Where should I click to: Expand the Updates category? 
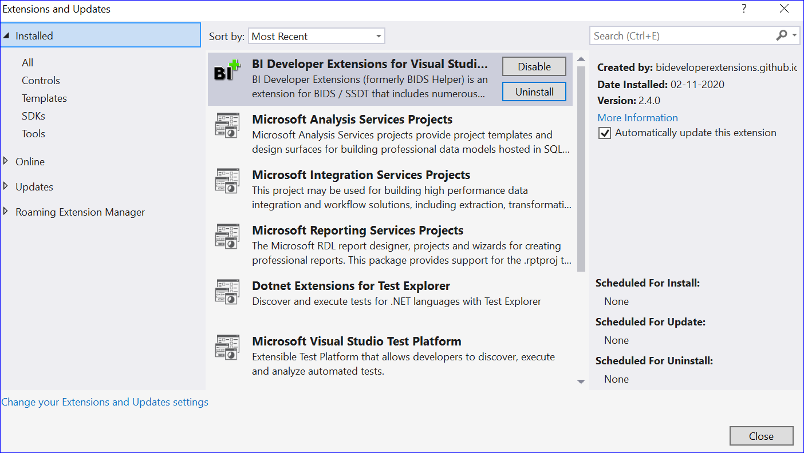6,186
